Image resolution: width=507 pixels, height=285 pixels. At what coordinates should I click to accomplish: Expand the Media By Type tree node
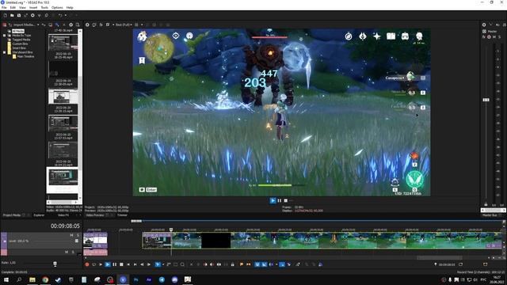[4, 35]
